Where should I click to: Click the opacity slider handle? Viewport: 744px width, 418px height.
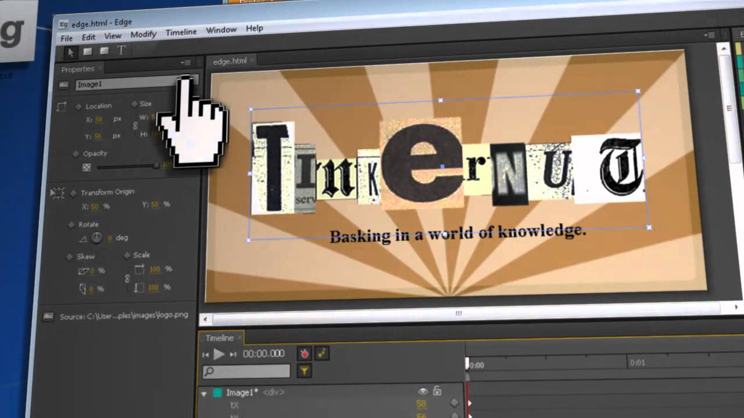tap(156, 165)
